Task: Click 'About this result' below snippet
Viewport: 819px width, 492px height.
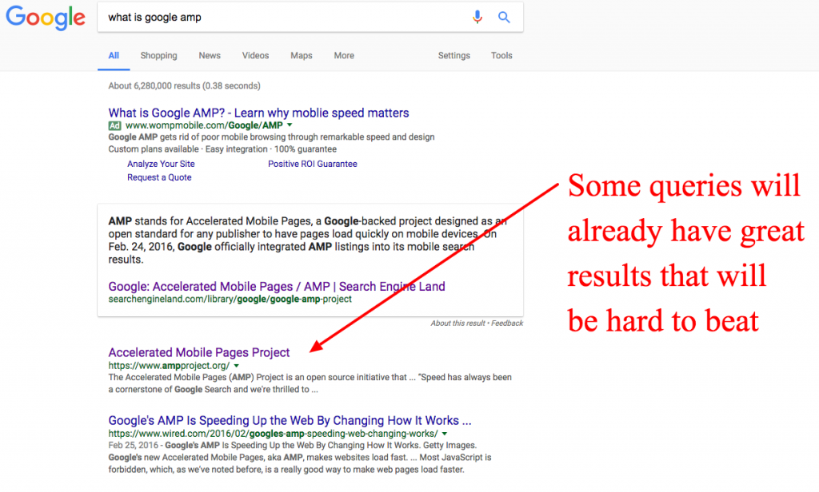Action: pyautogui.click(x=458, y=323)
